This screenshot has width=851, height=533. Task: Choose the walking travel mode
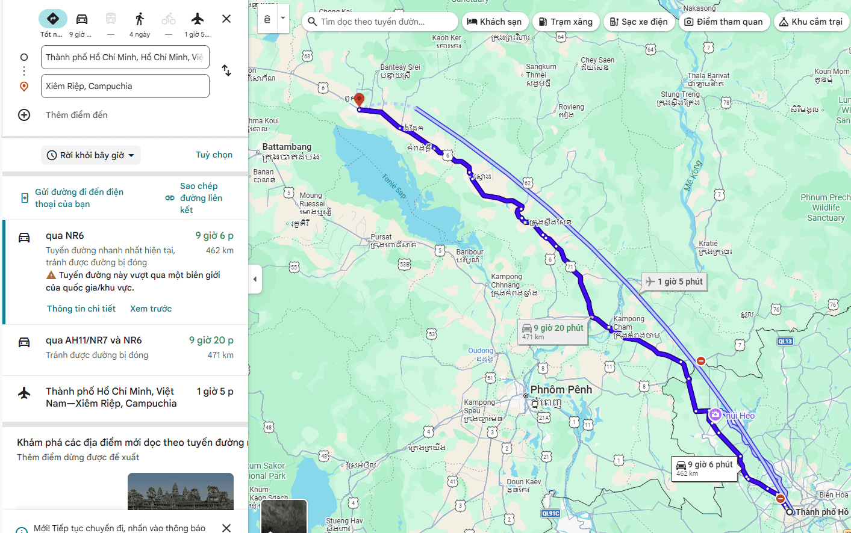[x=140, y=19]
